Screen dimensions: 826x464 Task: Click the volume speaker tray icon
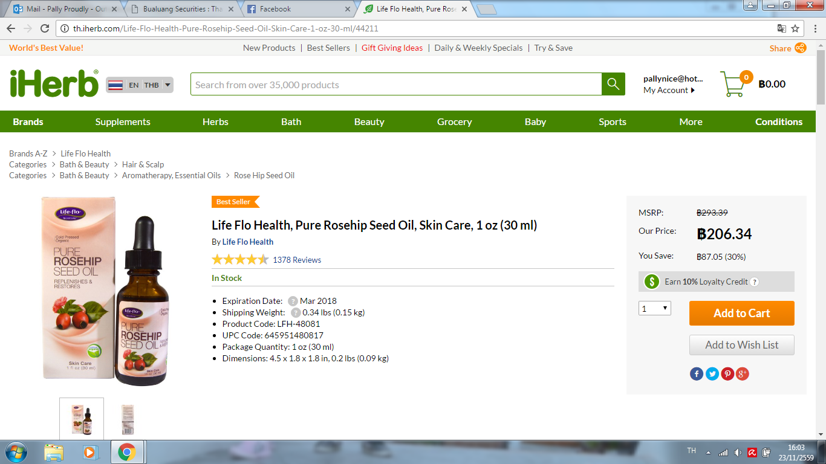coord(738,452)
